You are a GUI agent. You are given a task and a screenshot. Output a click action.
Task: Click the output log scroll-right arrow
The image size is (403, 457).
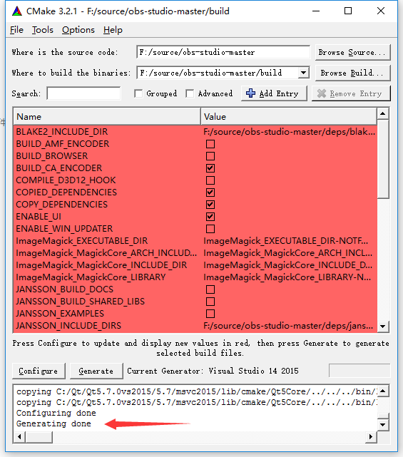click(x=371, y=436)
